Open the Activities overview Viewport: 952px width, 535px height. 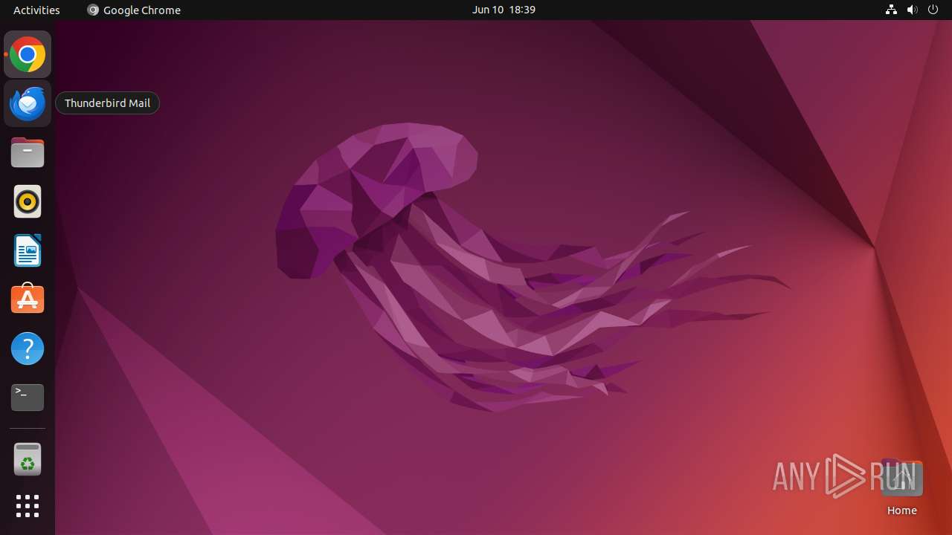pyautogui.click(x=36, y=10)
